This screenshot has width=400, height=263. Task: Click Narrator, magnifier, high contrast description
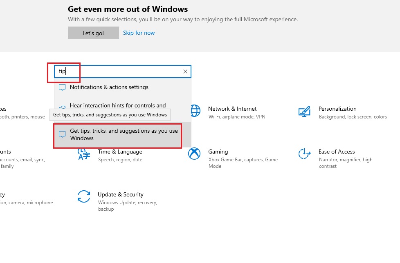pyautogui.click(x=346, y=163)
